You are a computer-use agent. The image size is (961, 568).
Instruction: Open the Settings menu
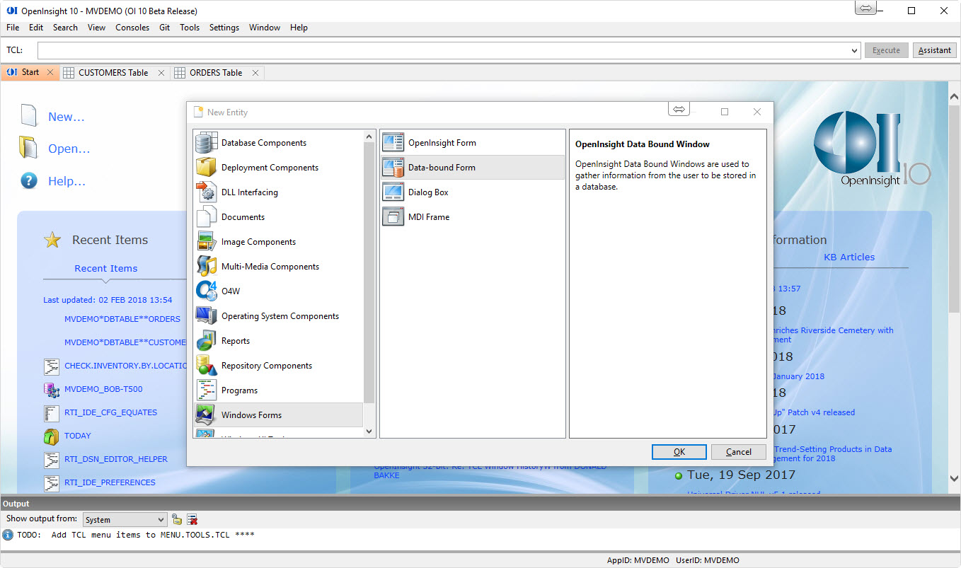(x=224, y=28)
